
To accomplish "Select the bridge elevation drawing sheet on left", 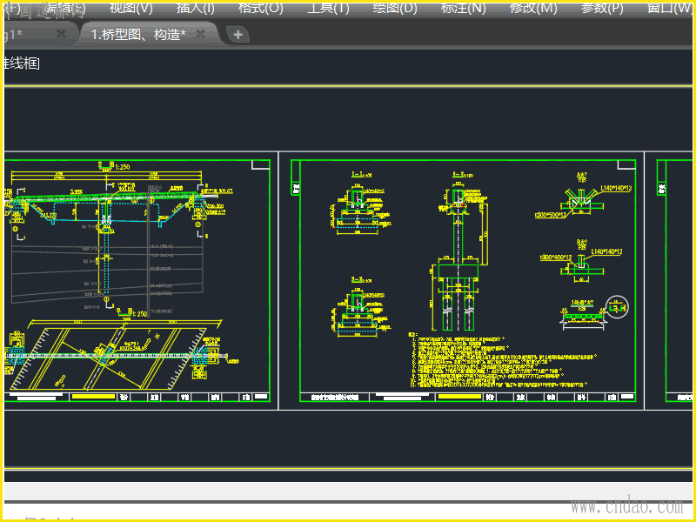I will 137,278.
